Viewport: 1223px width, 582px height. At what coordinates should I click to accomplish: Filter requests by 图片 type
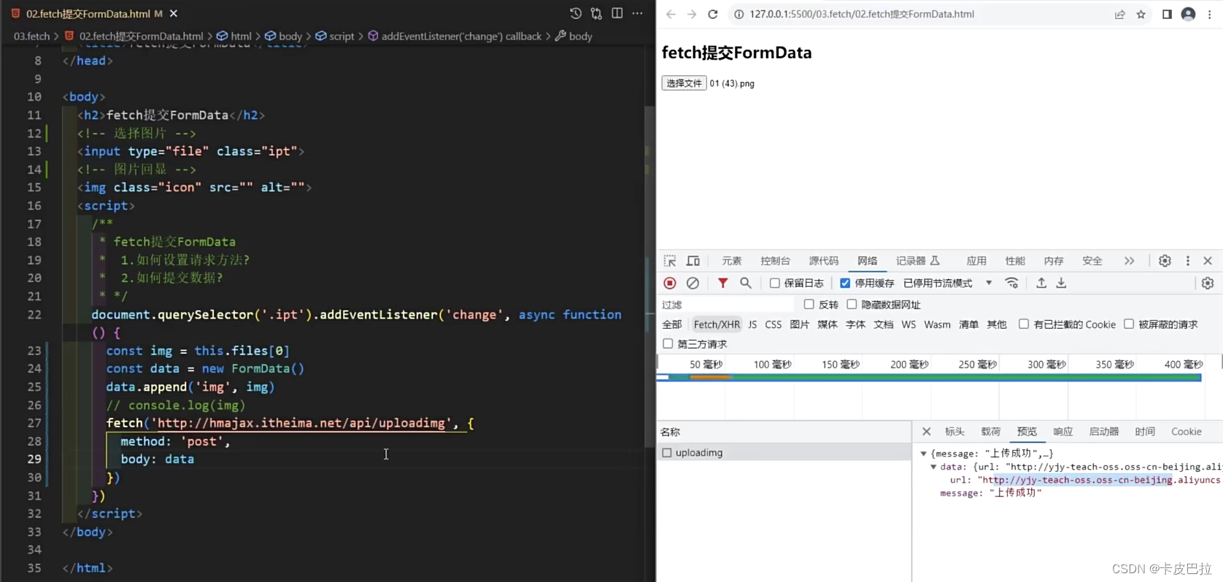coord(800,325)
